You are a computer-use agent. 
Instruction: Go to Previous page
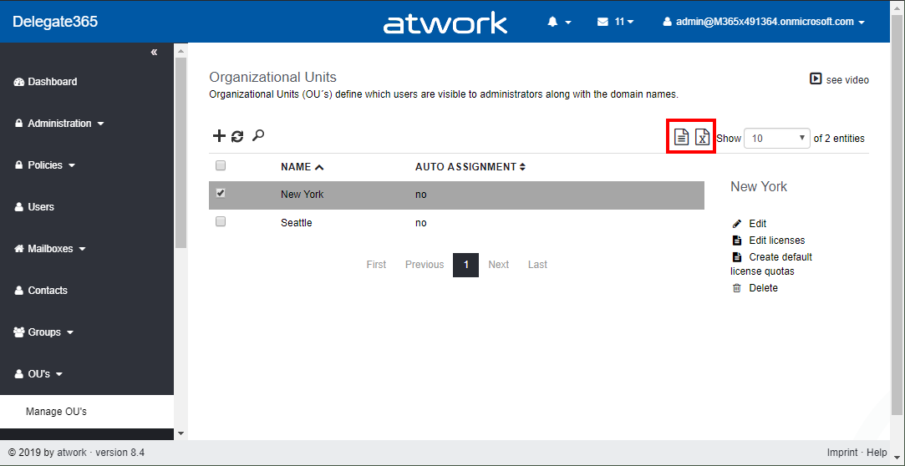click(x=425, y=264)
